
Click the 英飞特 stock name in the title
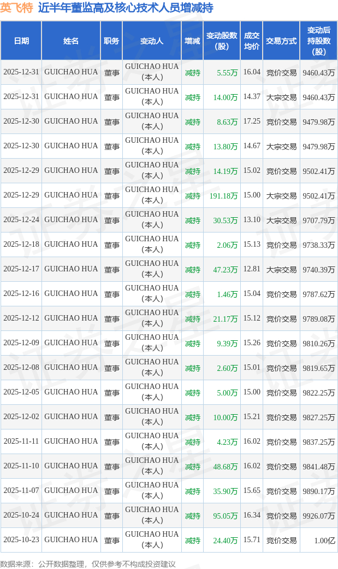click(x=17, y=8)
